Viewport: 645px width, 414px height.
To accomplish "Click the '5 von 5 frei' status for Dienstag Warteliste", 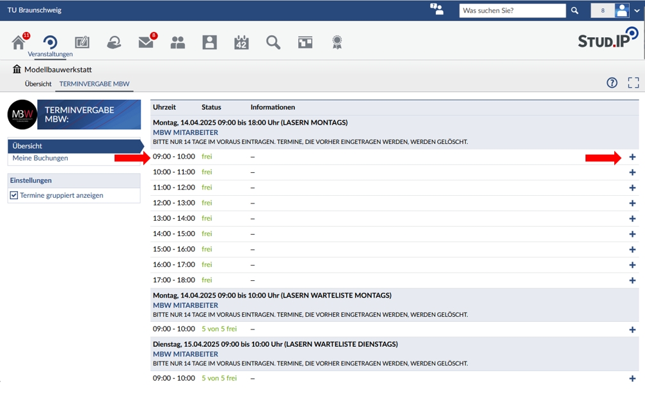I will (x=219, y=378).
